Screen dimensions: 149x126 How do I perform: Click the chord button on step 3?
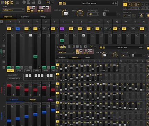[28, 70]
